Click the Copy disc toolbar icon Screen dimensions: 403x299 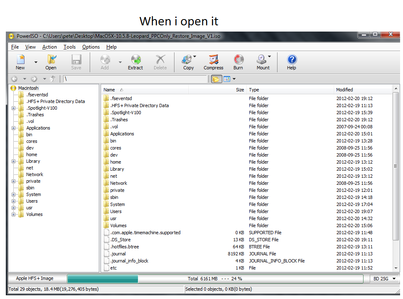click(187, 60)
